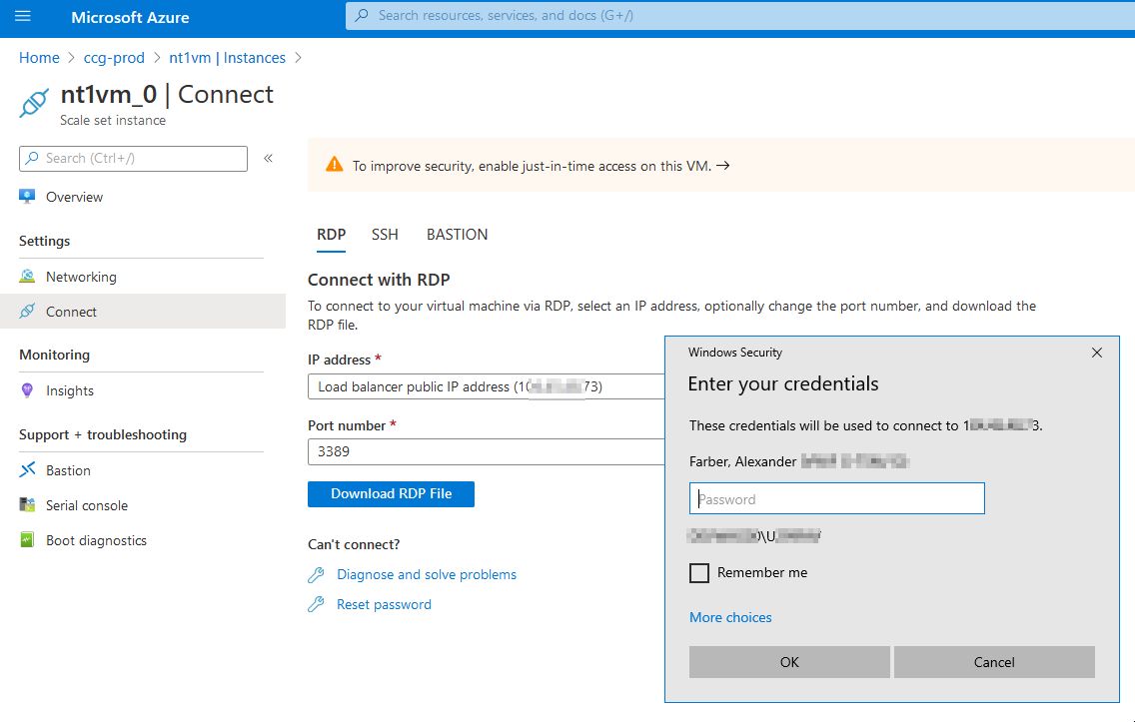
Task: Click the magnifier icon in the global search bar
Action: point(362,15)
